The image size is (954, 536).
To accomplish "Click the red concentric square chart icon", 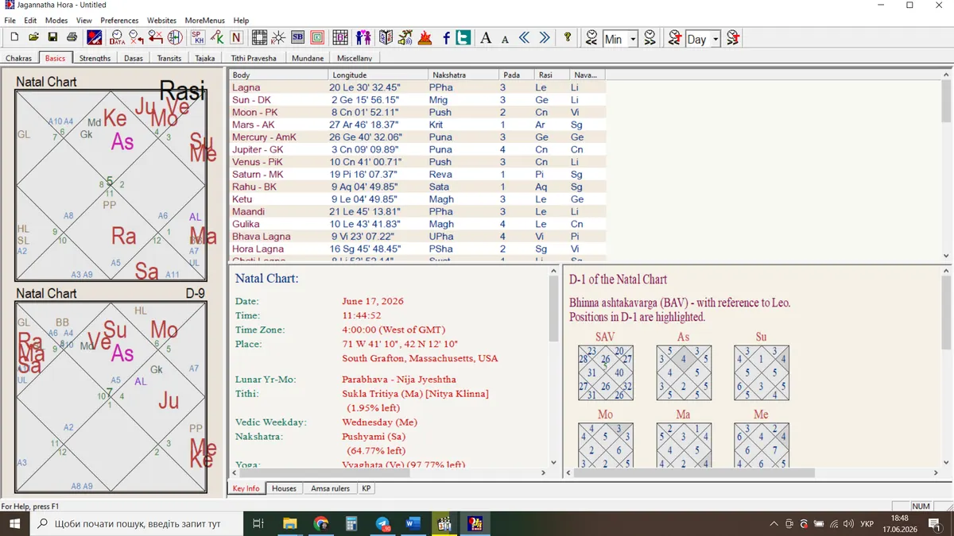I will coord(317,37).
